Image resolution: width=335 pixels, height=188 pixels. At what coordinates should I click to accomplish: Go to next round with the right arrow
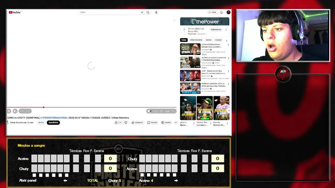(176, 180)
